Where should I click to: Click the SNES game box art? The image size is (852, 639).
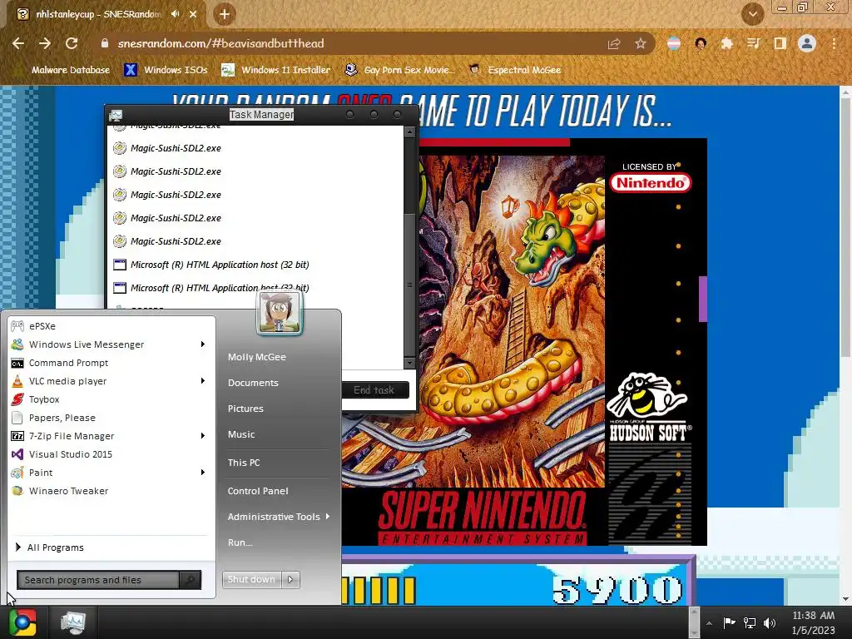524,342
